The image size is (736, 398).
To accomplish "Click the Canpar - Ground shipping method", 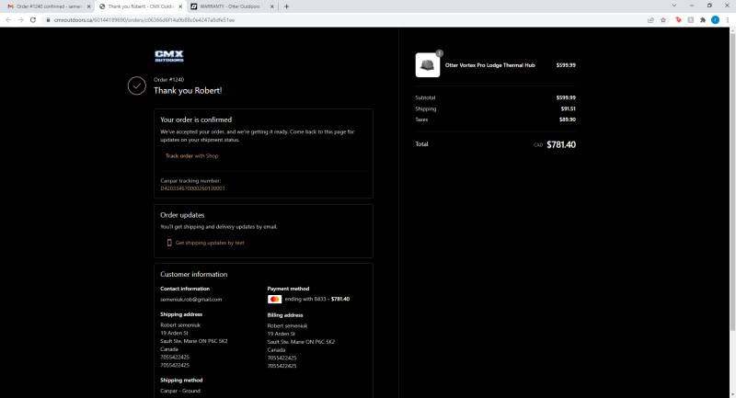I will click(180, 391).
